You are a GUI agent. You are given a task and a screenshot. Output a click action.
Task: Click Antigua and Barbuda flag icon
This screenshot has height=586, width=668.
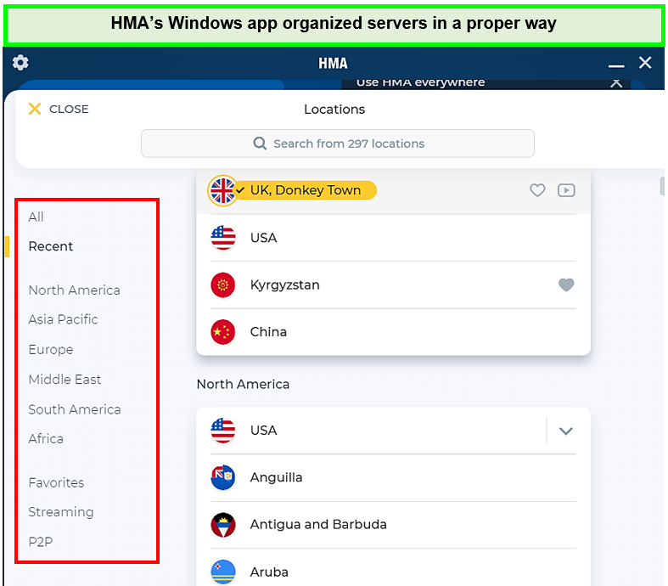223,525
